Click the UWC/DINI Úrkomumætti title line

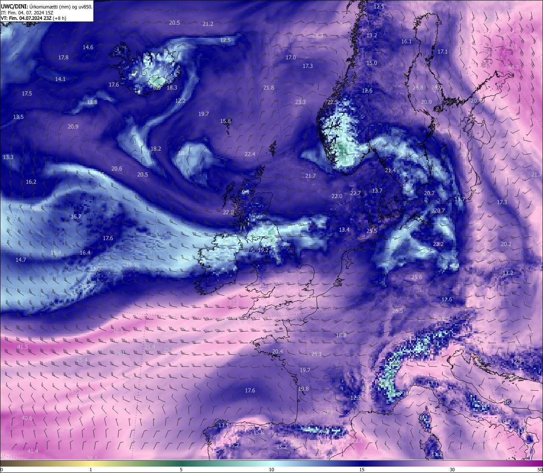click(x=46, y=7)
